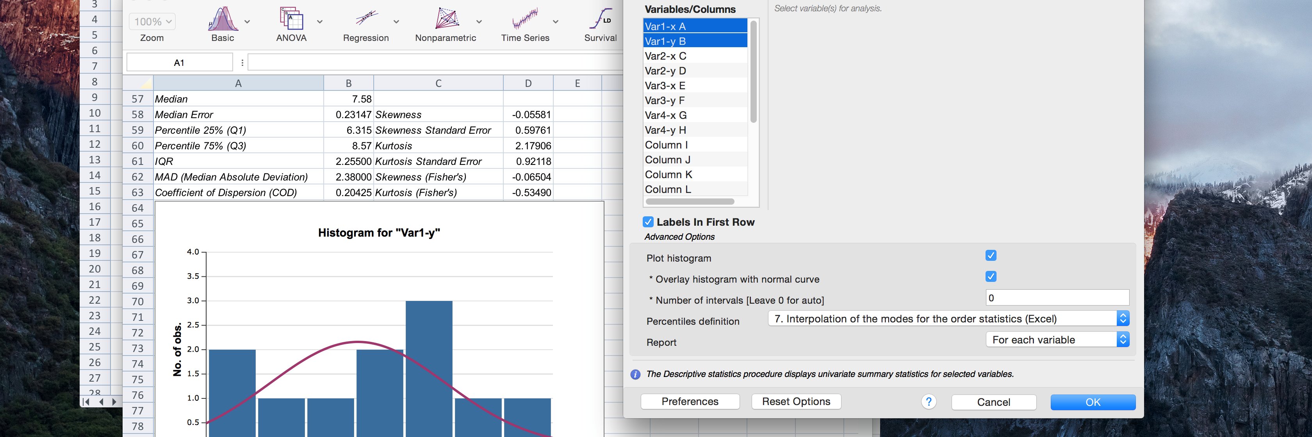Image resolution: width=1312 pixels, height=437 pixels.
Task: Uncheck Plot histogram option
Action: click(991, 255)
